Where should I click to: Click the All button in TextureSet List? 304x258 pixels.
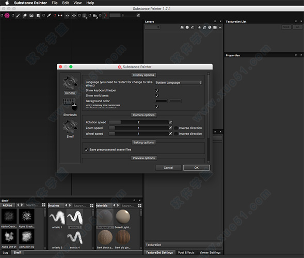point(297,27)
